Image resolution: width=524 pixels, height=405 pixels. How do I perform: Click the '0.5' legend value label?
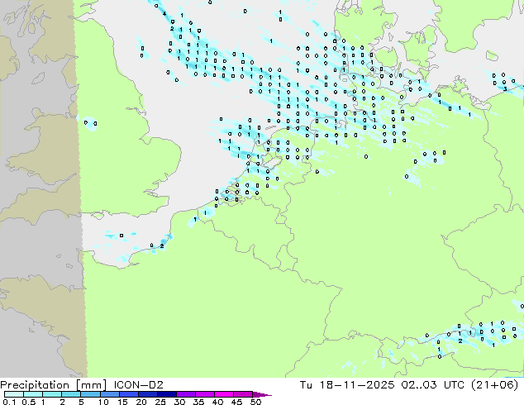[x=29, y=402]
